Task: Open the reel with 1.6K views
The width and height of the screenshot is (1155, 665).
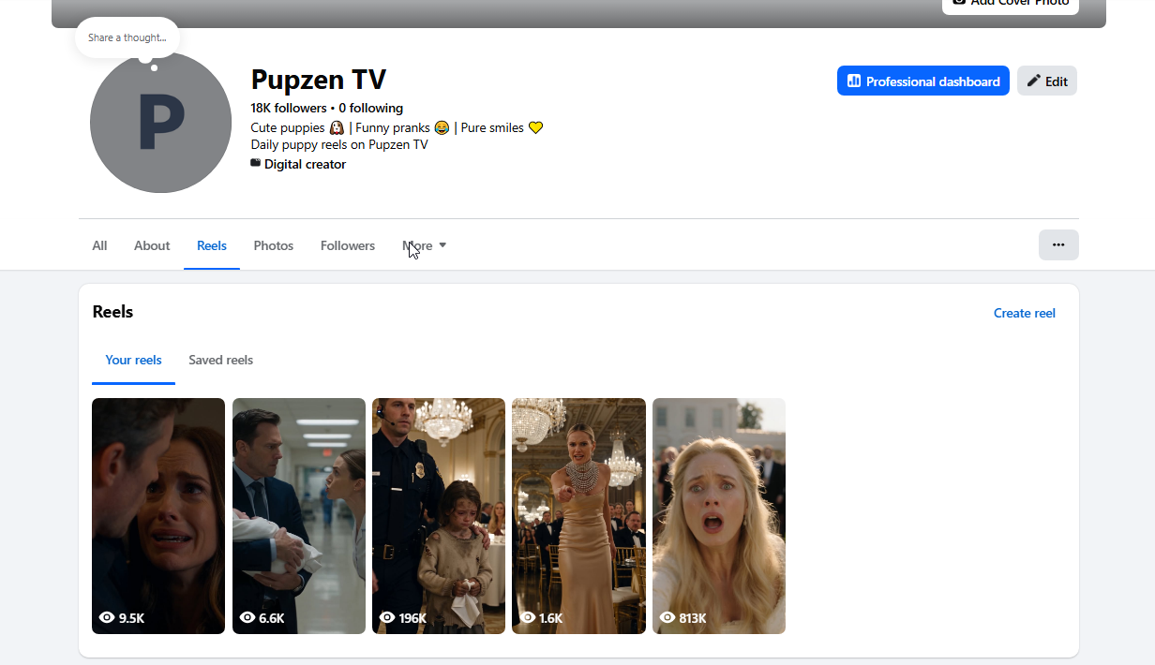Action: pos(578,516)
